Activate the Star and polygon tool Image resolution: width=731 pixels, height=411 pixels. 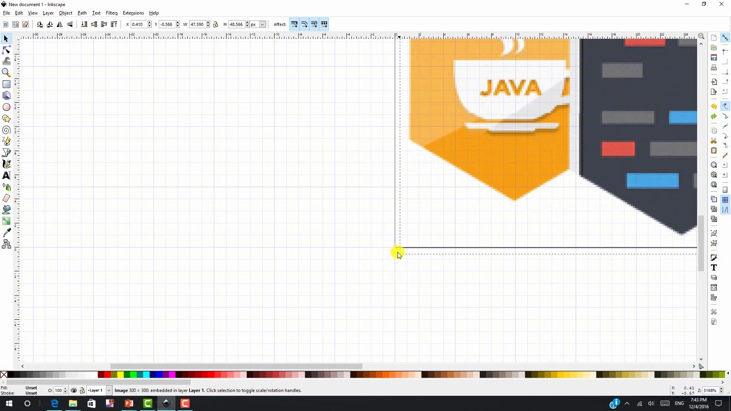pos(6,119)
